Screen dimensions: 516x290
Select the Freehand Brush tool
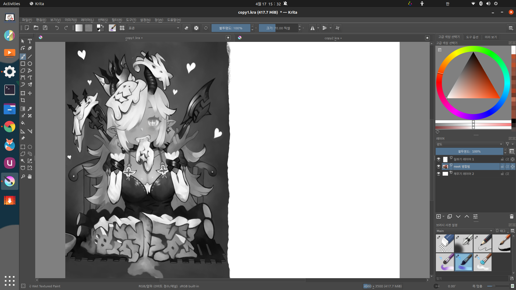tap(23, 57)
